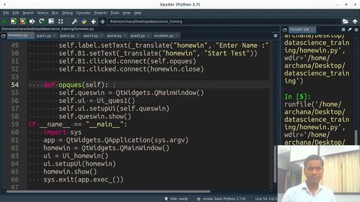Image resolution: width=360 pixels, height=202 pixels.
Task: Close the ques4.py tab
Action: [125, 36]
